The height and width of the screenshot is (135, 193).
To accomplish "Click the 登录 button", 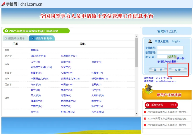I will (x=158, y=70).
